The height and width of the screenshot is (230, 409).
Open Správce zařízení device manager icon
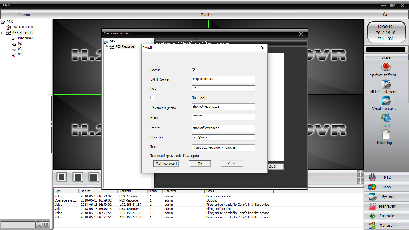pos(386,67)
